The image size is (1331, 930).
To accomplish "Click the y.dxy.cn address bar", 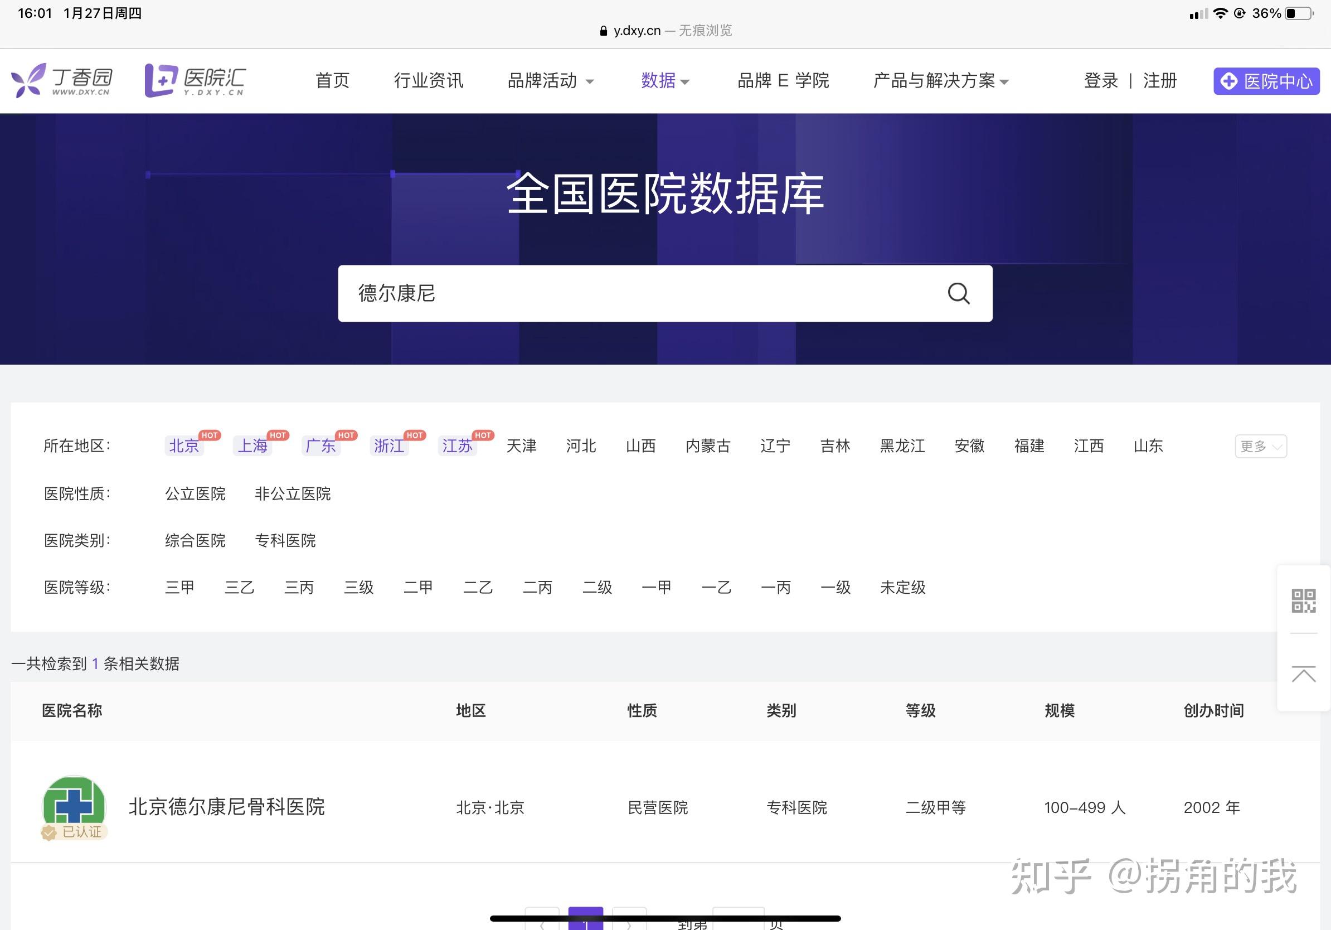I will [x=665, y=31].
